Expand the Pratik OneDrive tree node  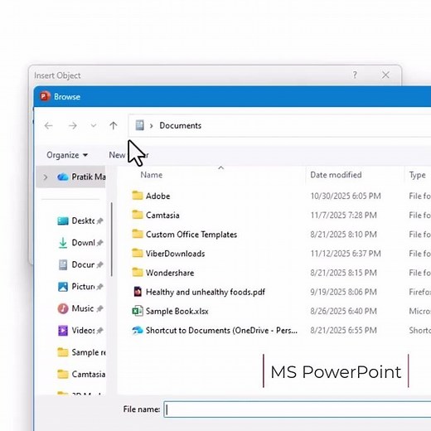(x=46, y=177)
